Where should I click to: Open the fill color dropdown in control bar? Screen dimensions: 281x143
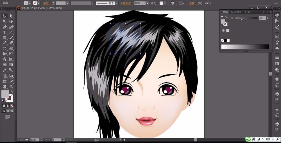[x=30, y=3]
